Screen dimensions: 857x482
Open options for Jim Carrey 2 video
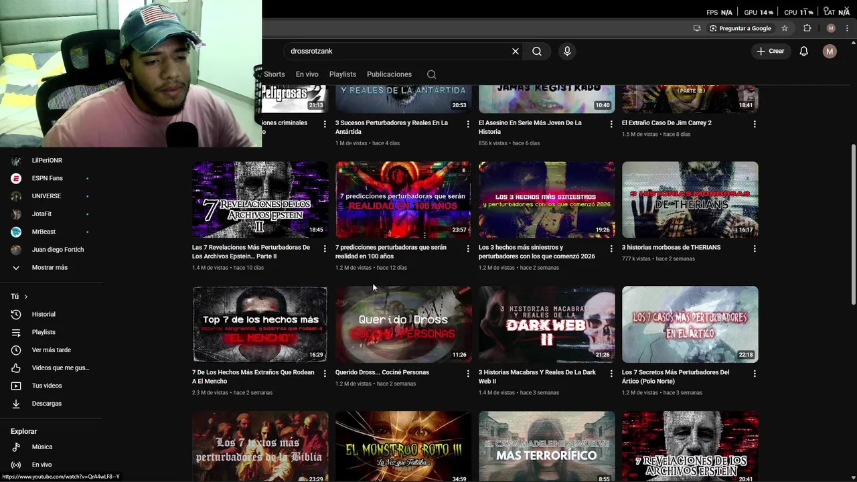point(755,124)
